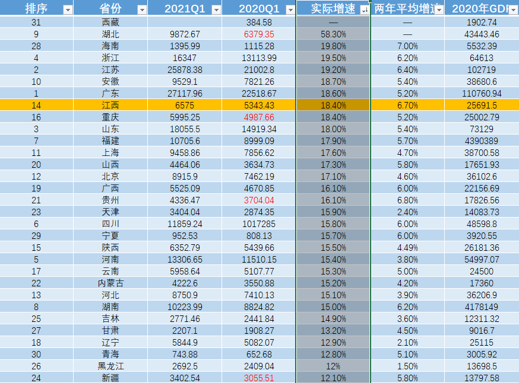Click the 青海 province cell
Screen dimensions: 519x383
110,355
